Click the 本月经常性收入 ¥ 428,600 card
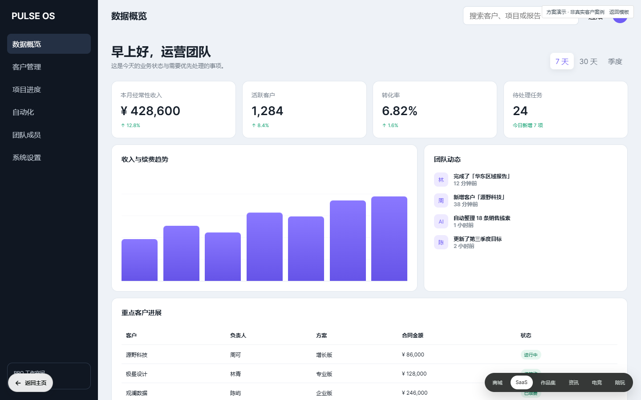641x400 pixels. 174,109
